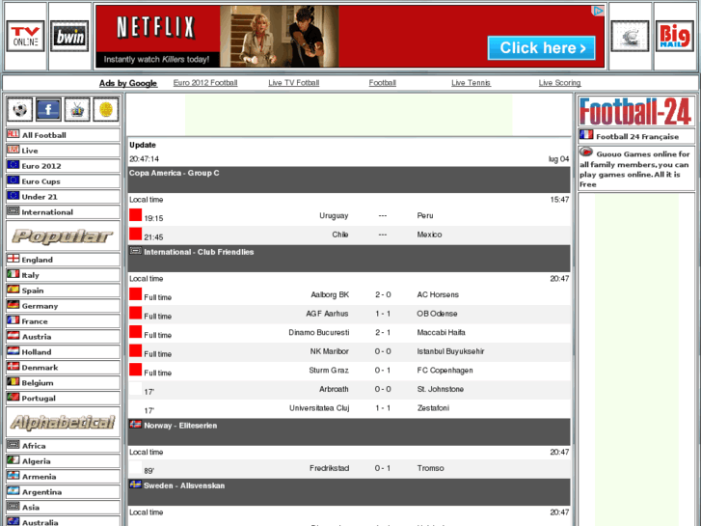The height and width of the screenshot is (526, 701).
Task: Open the Guouo Games online ad text
Action: point(634,169)
